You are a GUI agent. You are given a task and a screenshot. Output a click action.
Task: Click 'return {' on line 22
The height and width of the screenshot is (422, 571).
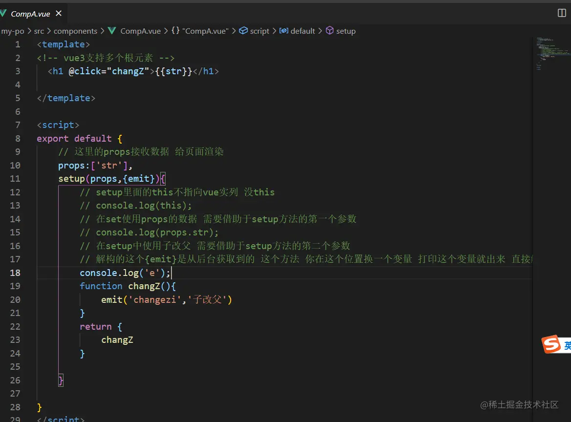coord(101,327)
